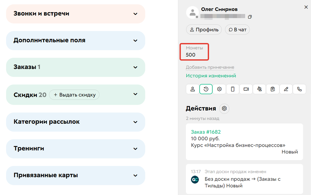311x195 pixels.
Task: Expand the Дополнительные поля section
Action: (135, 40)
